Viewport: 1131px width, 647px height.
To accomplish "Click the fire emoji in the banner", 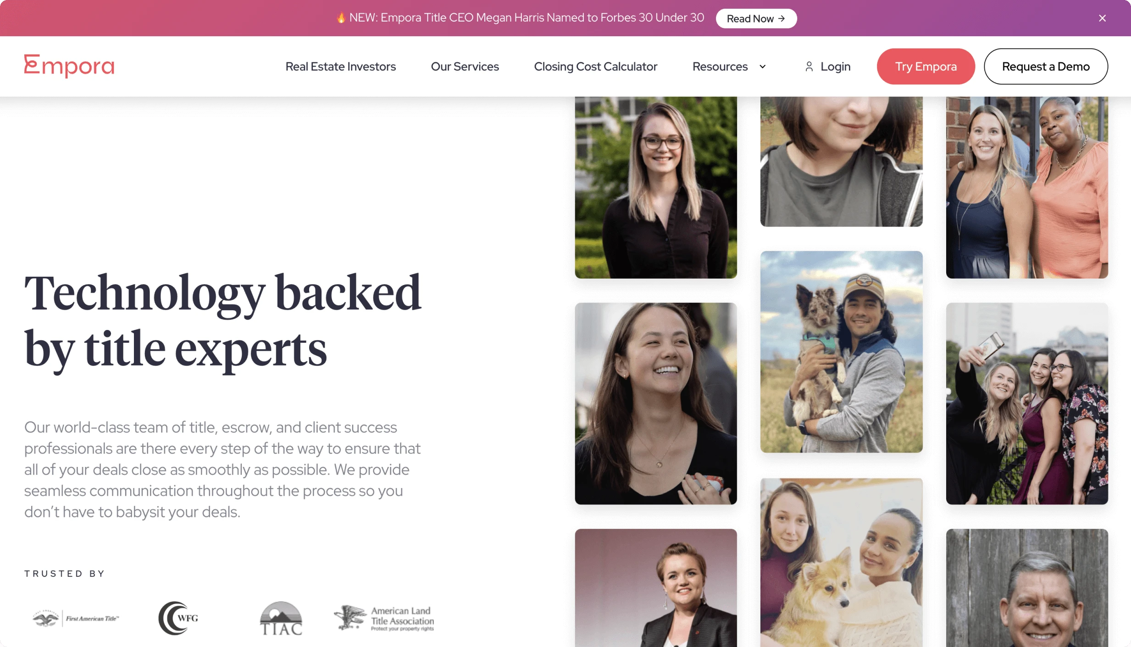I will point(341,18).
